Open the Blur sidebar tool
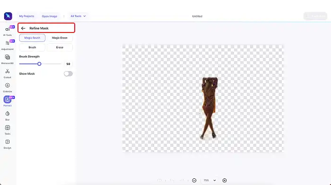 point(8,116)
